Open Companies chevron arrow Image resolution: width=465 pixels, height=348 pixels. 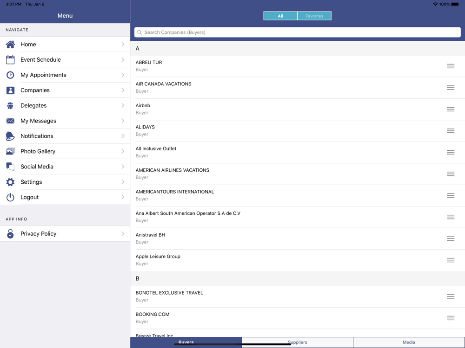click(x=123, y=90)
